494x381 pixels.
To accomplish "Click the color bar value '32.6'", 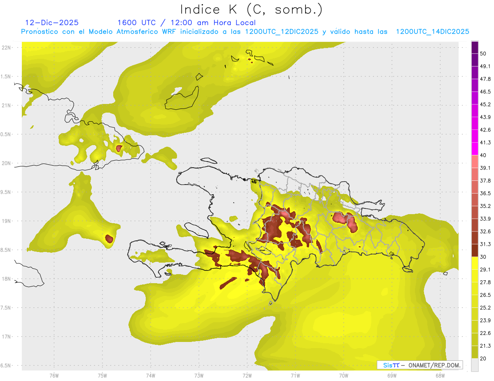I will pos(485,231).
